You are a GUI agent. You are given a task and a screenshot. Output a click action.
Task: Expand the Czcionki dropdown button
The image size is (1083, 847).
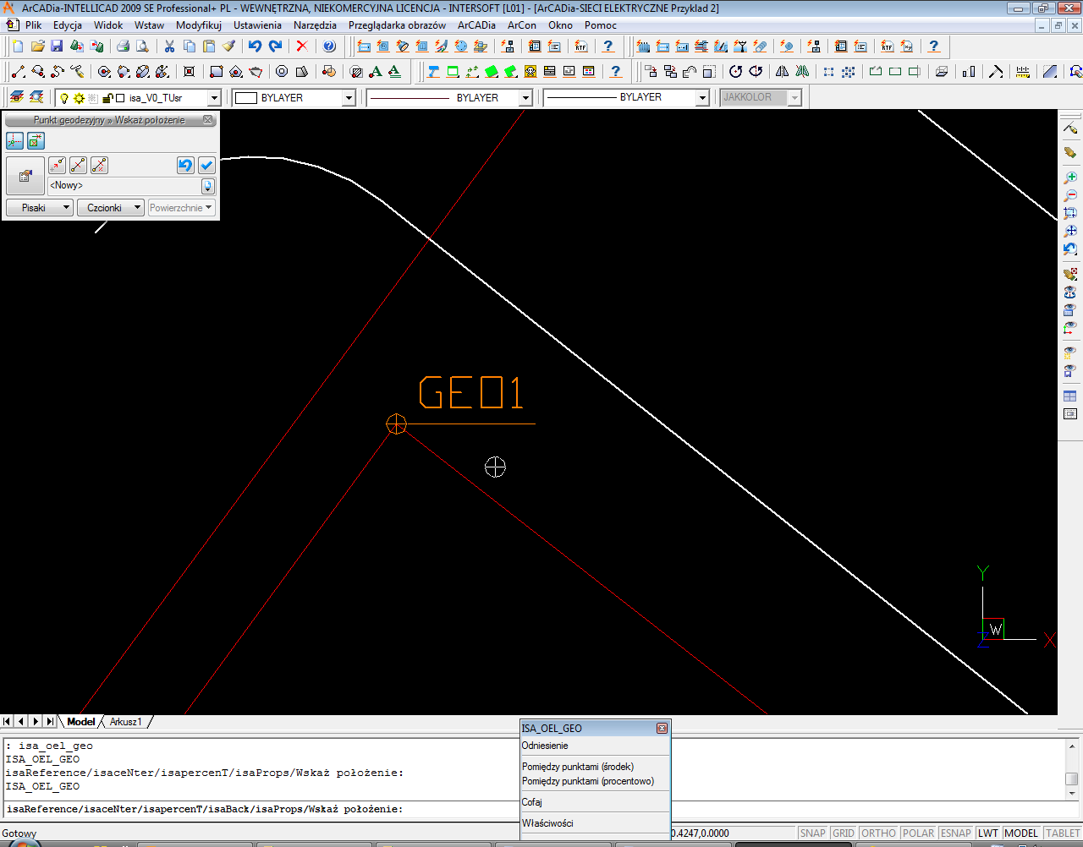pyautogui.click(x=110, y=207)
